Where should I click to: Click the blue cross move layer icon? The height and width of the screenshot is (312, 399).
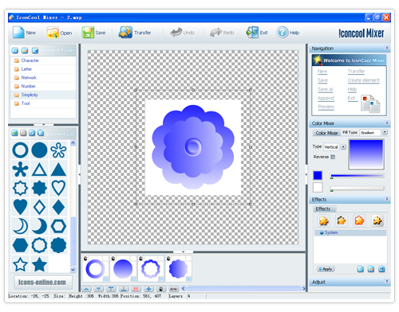148,289
